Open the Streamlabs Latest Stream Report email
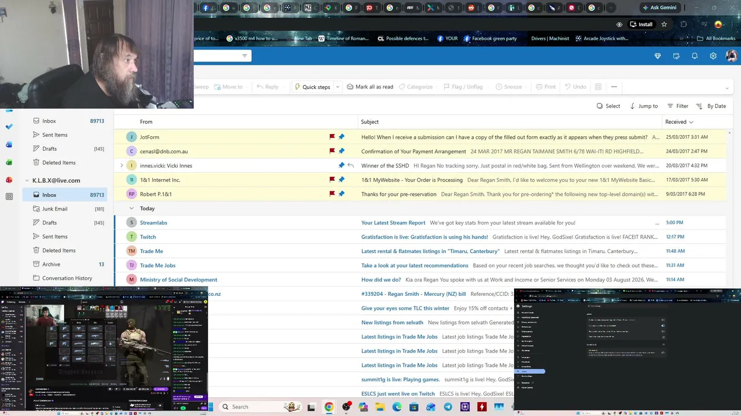Viewport: 741px width, 416px height. pos(420,222)
